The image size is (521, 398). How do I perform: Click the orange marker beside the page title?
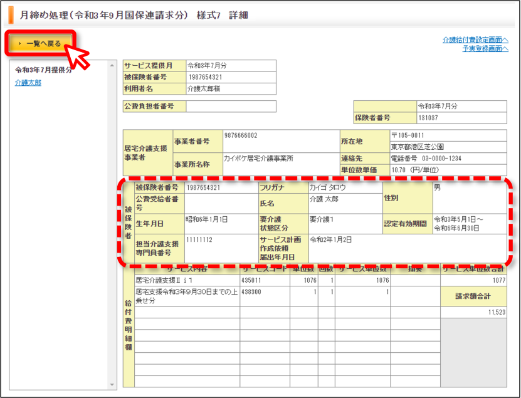(x=11, y=15)
